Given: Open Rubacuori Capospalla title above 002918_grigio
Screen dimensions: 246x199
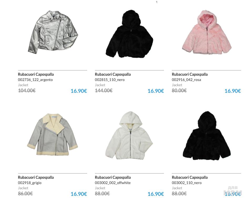Looking at the screenshot, I should click(x=36, y=177).
